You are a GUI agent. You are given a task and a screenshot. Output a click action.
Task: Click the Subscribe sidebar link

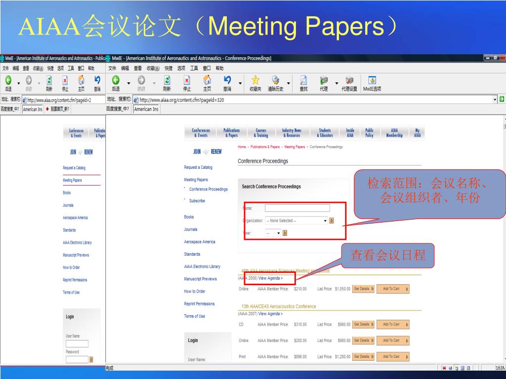197,200
